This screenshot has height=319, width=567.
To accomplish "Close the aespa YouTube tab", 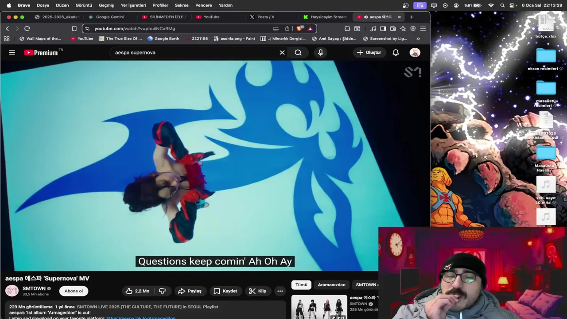I will pos(399,17).
